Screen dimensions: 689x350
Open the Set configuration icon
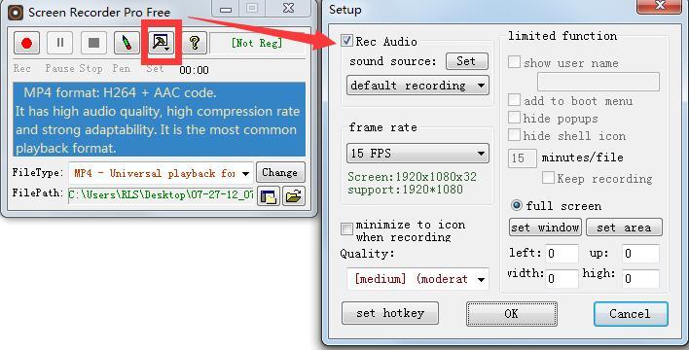(x=161, y=43)
